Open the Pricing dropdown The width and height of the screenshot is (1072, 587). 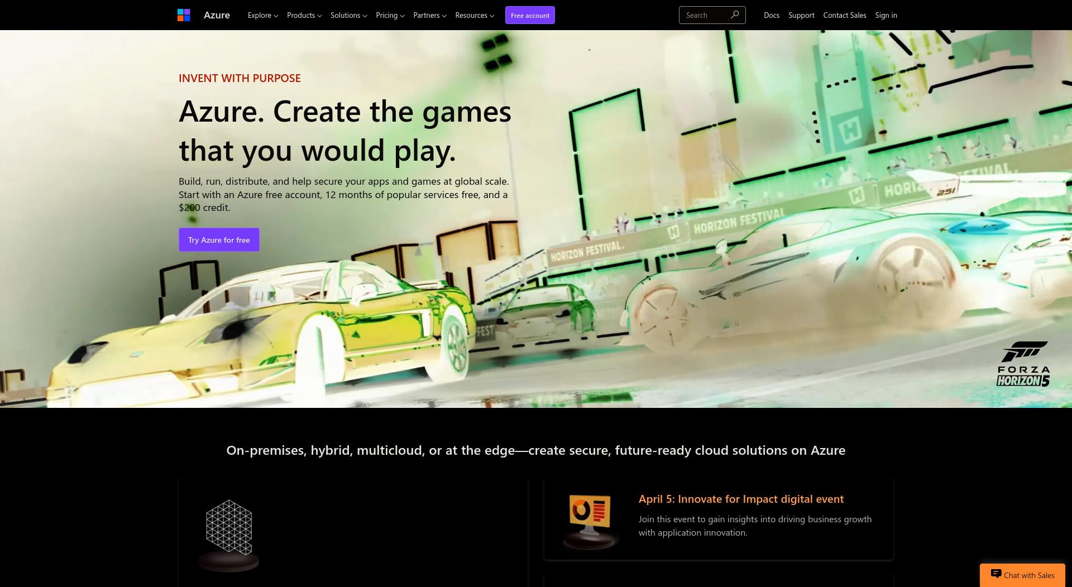(x=390, y=15)
